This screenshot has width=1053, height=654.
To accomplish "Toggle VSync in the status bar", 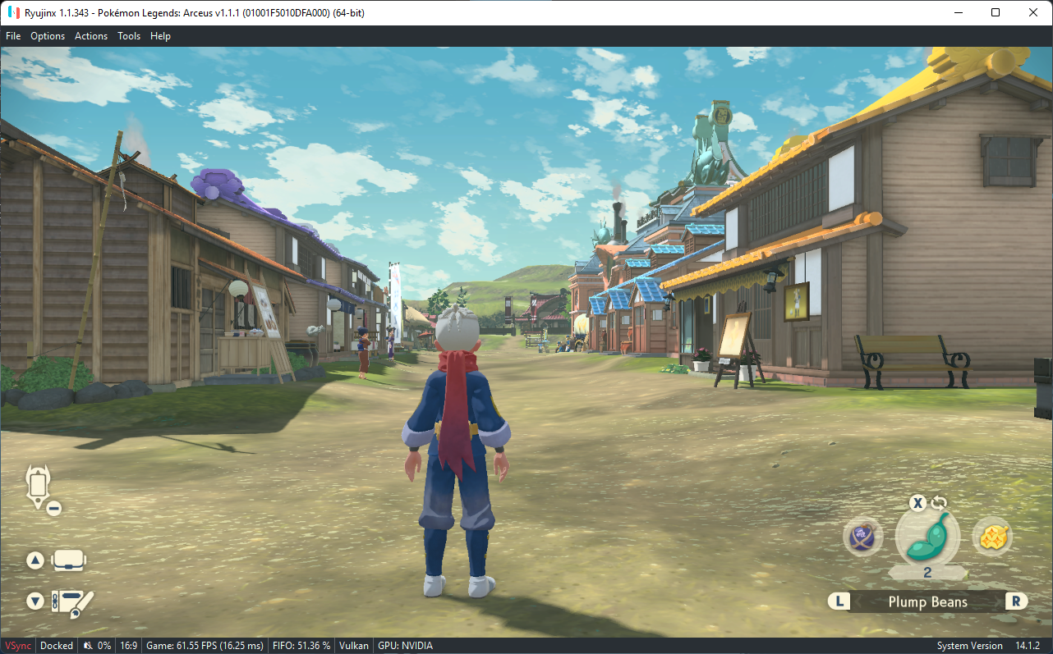I will [17, 646].
